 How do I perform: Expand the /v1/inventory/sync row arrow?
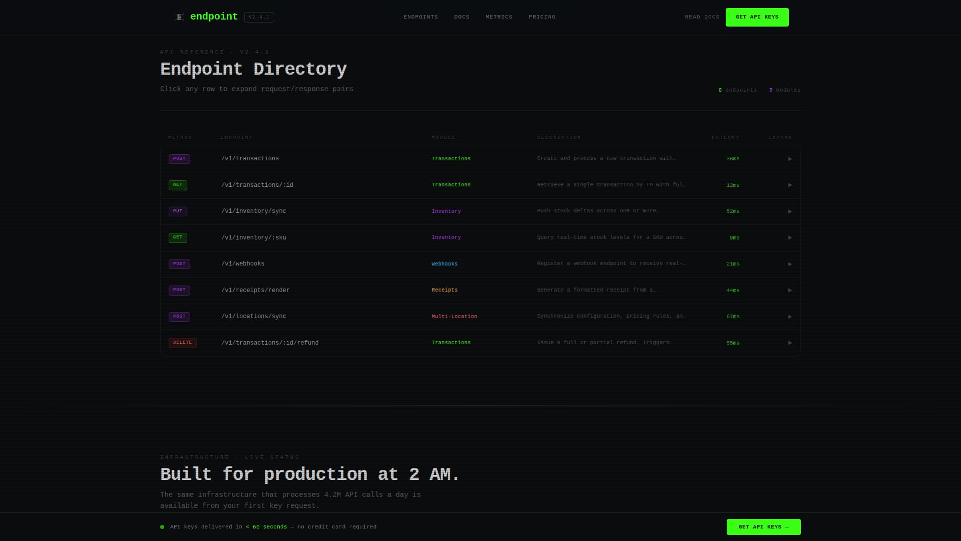tap(790, 211)
